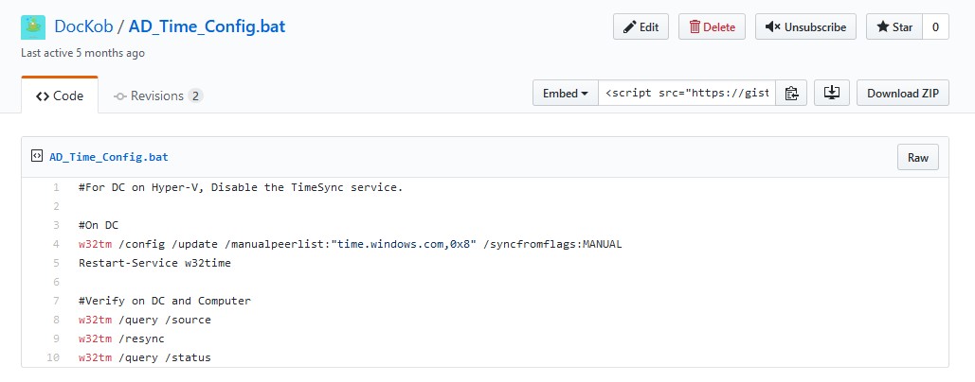The height and width of the screenshot is (382, 975).
Task: Click the star count showing 0
Action: click(x=935, y=27)
